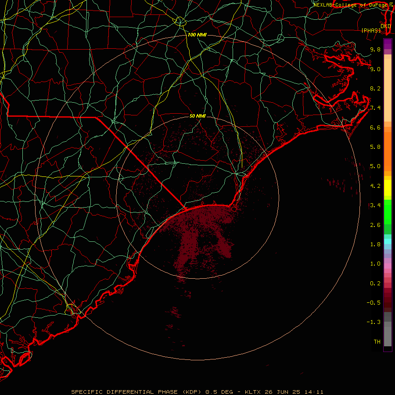Click the 4.2 legend value

point(375,186)
